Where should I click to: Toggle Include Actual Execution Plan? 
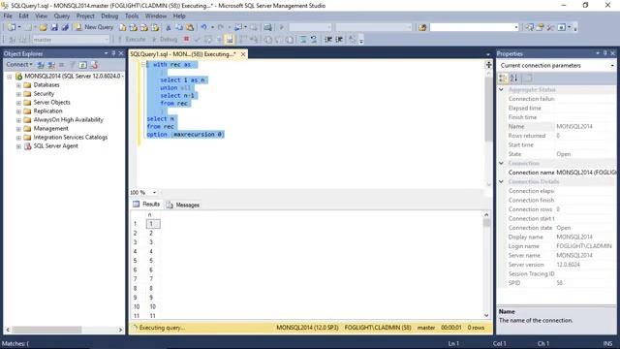(242, 39)
